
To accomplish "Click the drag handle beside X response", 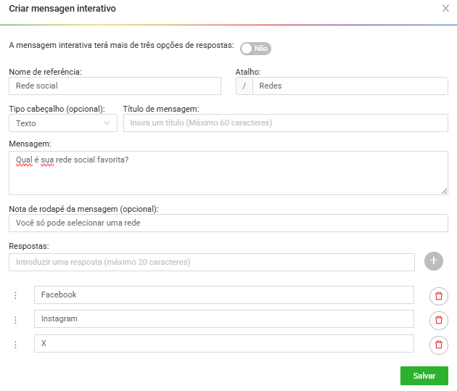I will pyautogui.click(x=15, y=345).
